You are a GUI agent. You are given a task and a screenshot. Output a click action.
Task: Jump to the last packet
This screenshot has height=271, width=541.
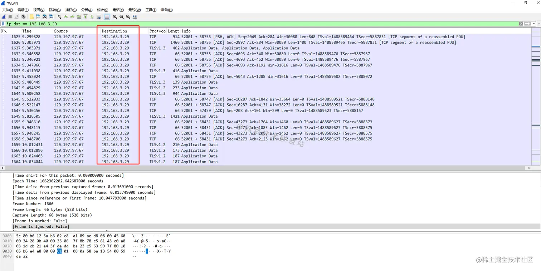coord(92,17)
